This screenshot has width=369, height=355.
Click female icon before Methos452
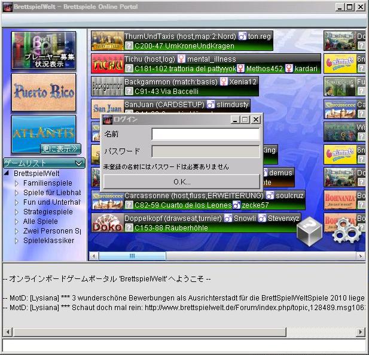(x=240, y=68)
